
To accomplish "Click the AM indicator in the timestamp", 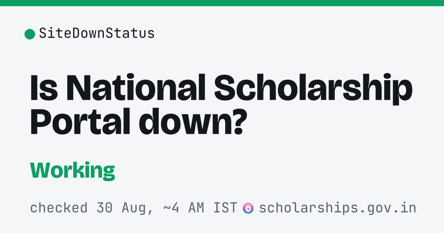I will coord(196,208).
